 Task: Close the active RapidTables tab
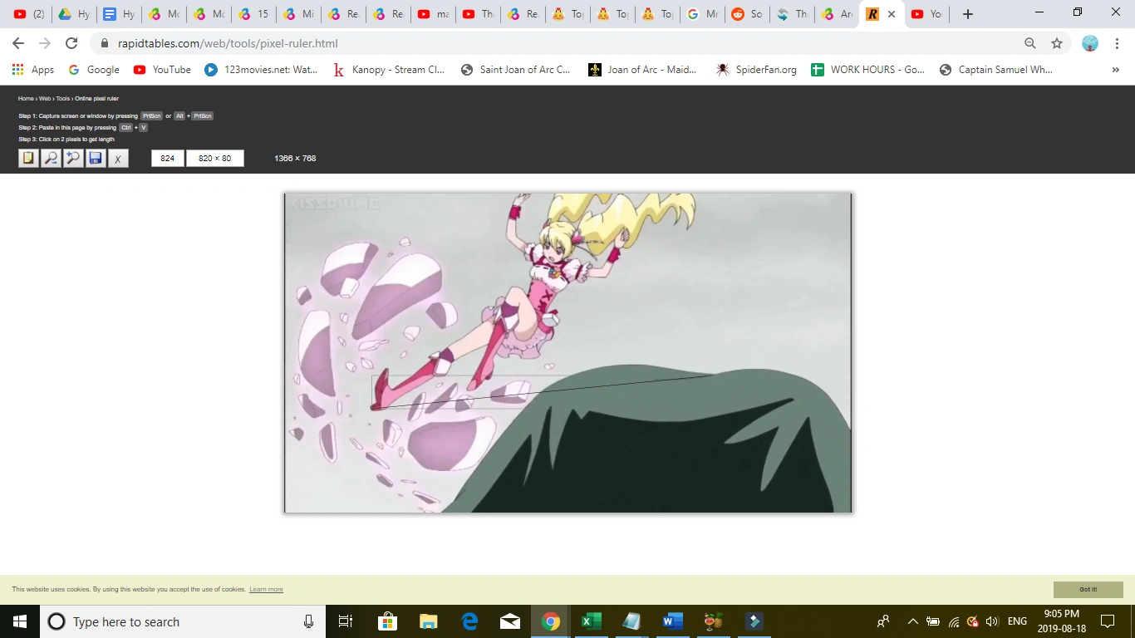tap(892, 14)
